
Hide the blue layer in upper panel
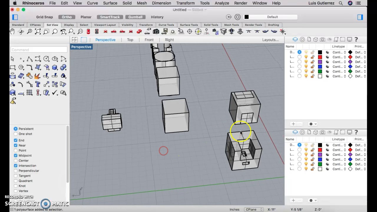coord(306,67)
